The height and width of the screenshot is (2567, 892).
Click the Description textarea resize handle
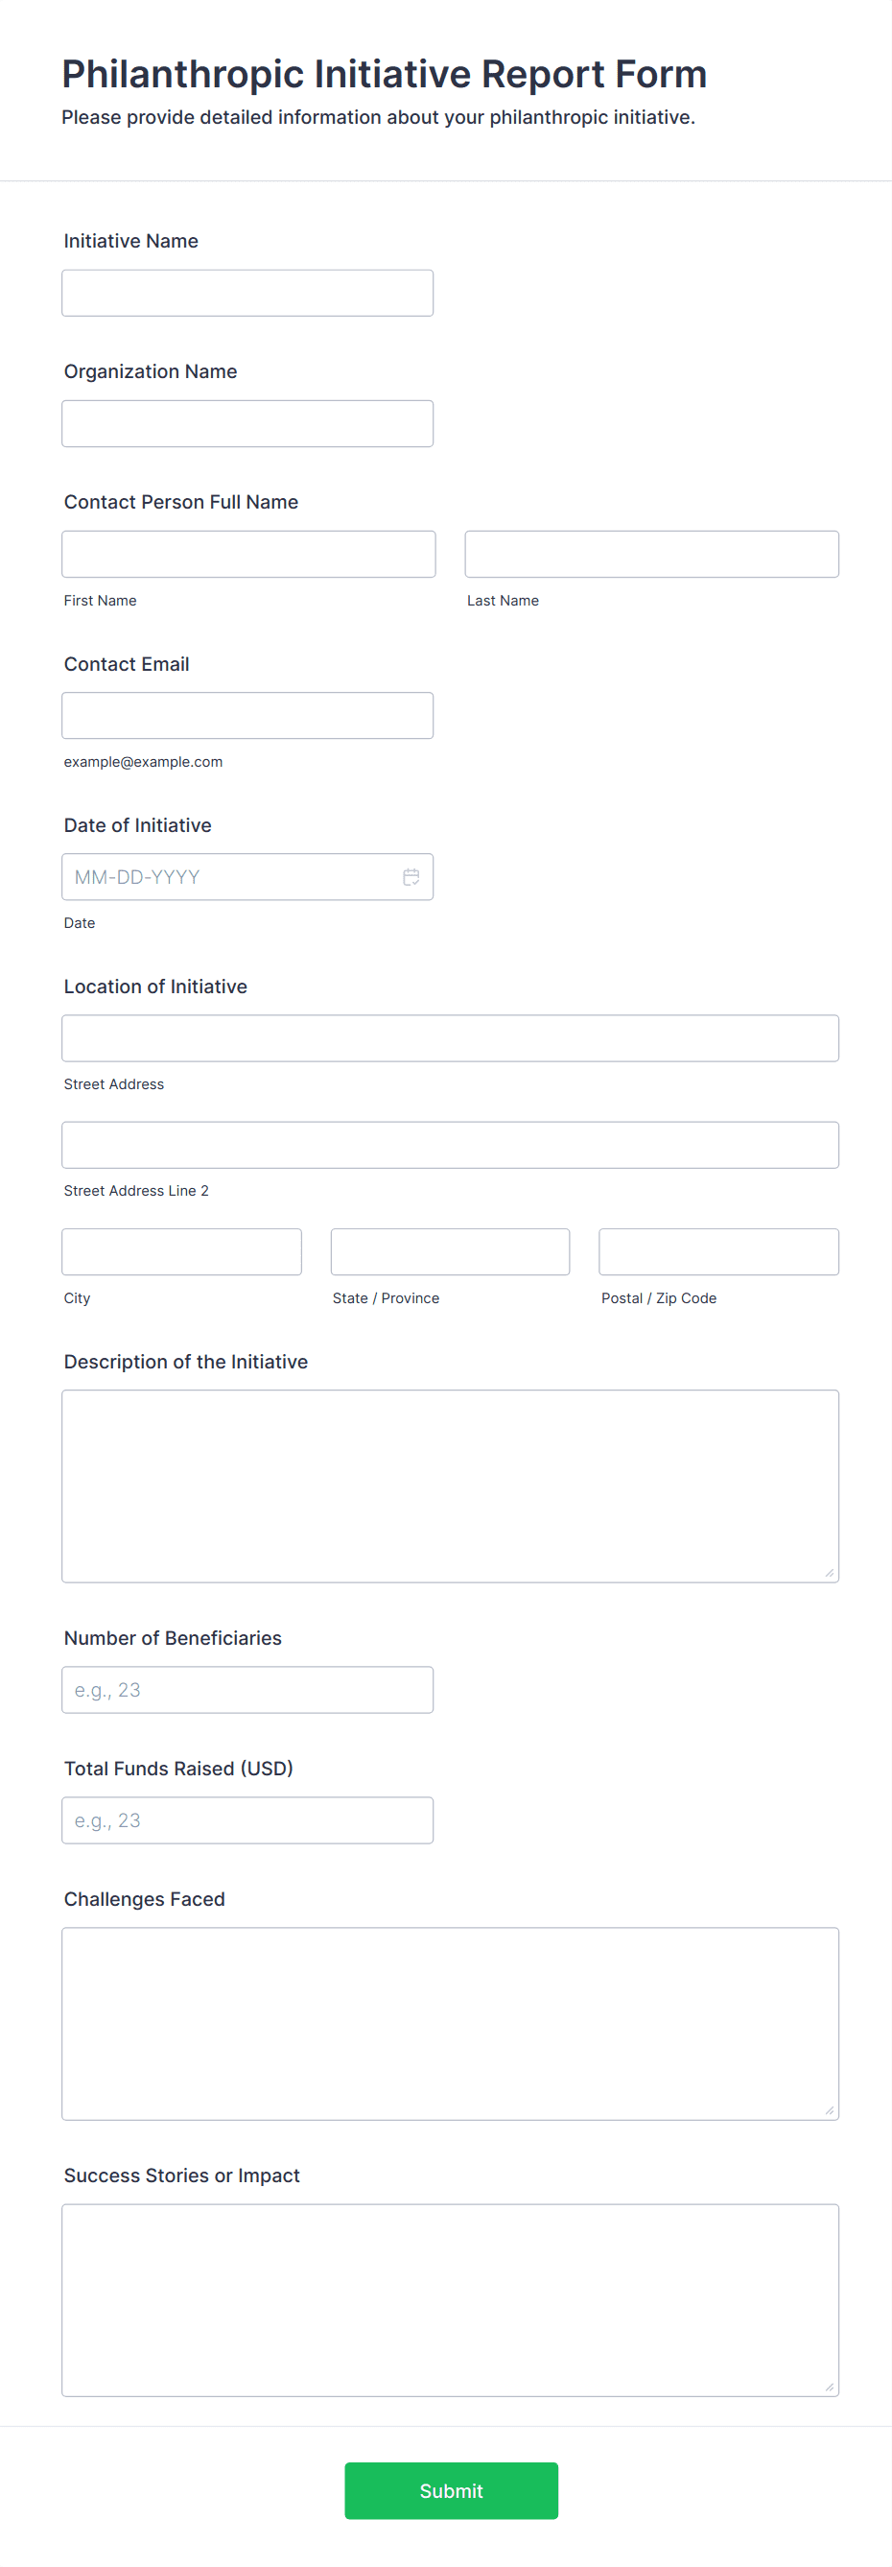tap(830, 1574)
